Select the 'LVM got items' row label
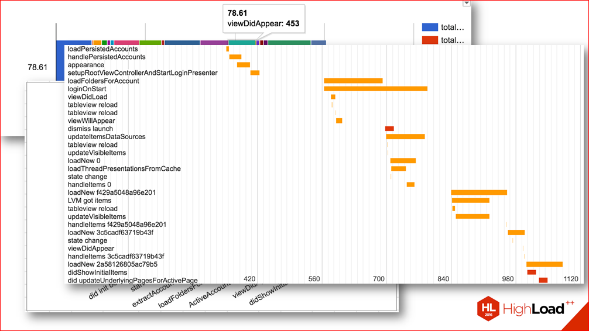Viewport: 589px width, 331px height. (x=90, y=201)
